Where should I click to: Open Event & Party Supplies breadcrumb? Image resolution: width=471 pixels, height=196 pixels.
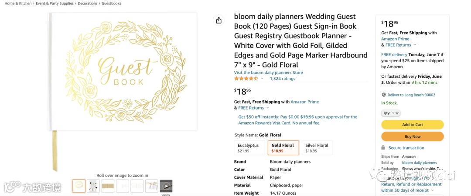pyautogui.click(x=55, y=3)
